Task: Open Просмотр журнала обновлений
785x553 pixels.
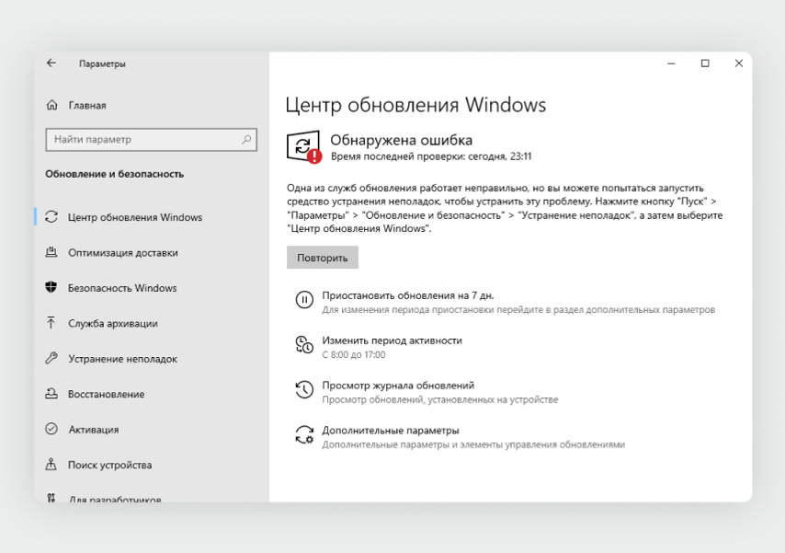Action: coord(398,385)
